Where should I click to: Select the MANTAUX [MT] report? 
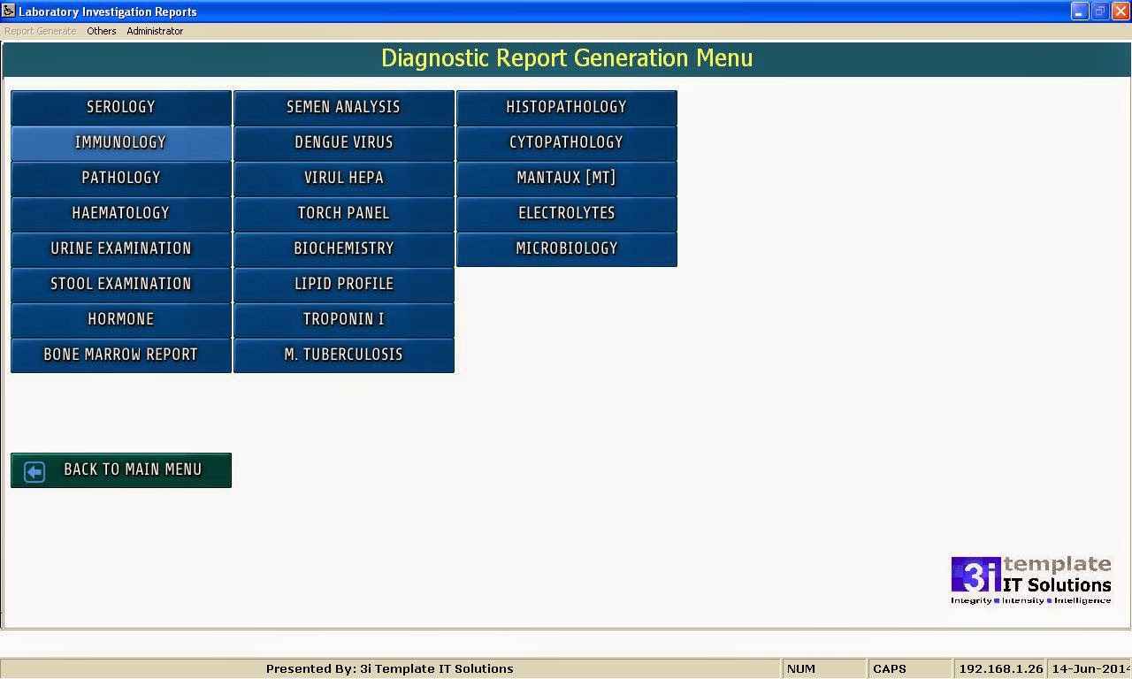click(566, 178)
